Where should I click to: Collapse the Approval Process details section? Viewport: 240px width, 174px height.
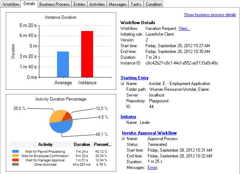pos(123,139)
